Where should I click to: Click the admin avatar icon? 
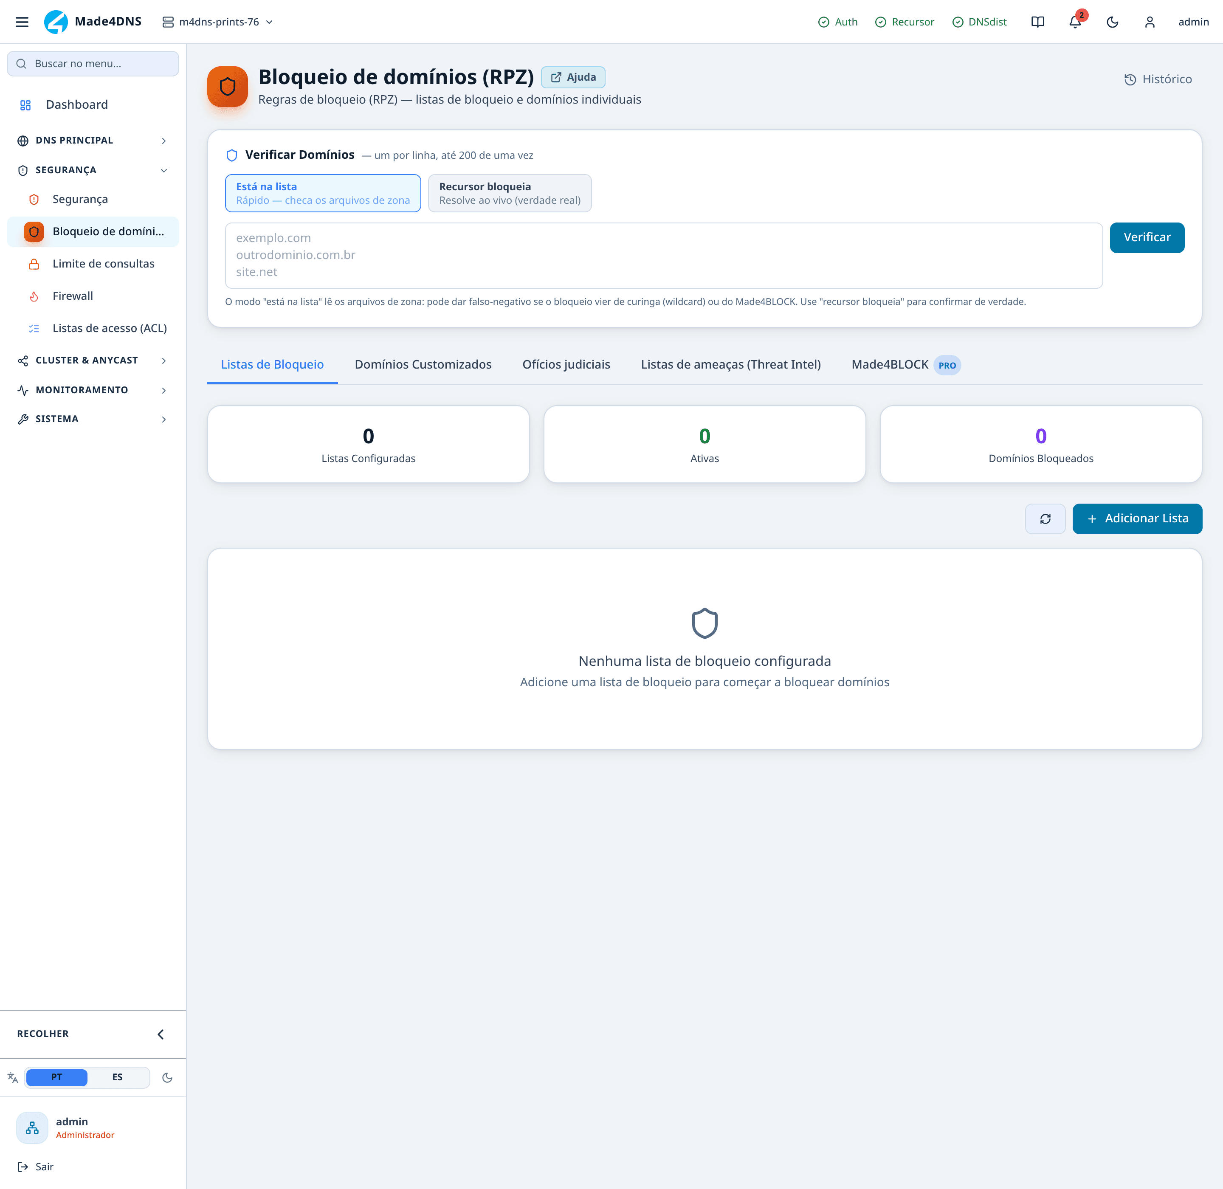pyautogui.click(x=32, y=1128)
